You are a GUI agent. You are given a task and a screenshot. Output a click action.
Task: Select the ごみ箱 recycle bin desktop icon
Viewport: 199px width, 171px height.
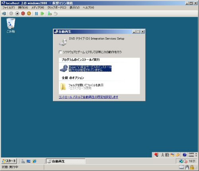[11, 25]
